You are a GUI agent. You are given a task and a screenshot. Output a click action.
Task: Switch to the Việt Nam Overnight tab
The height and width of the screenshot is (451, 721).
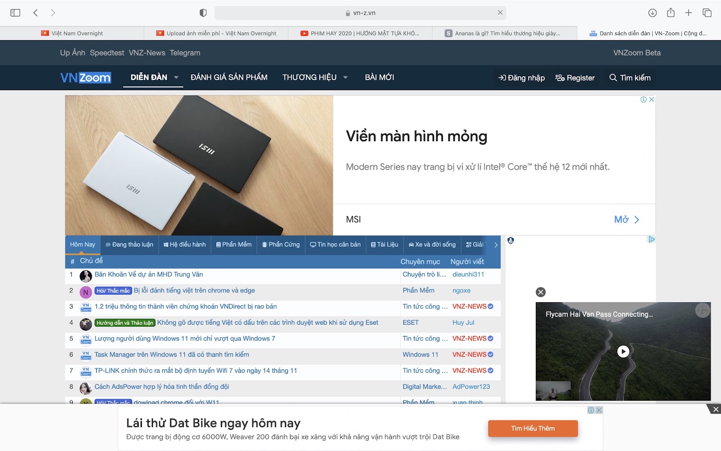(x=72, y=33)
